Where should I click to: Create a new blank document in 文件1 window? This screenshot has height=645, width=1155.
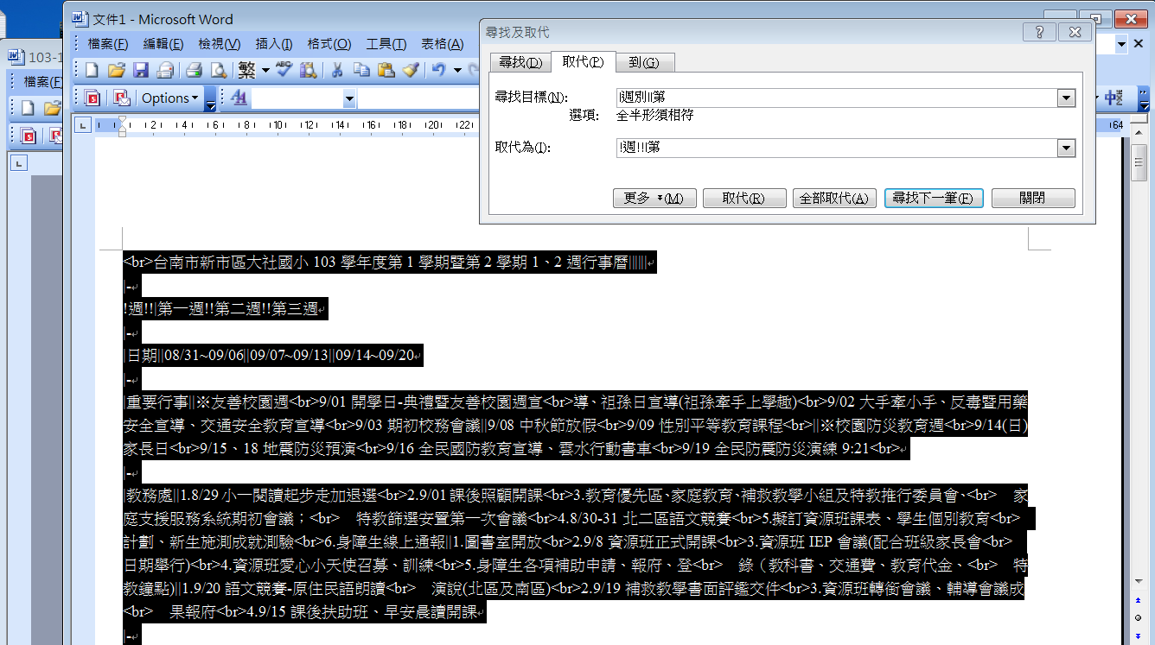(x=92, y=70)
